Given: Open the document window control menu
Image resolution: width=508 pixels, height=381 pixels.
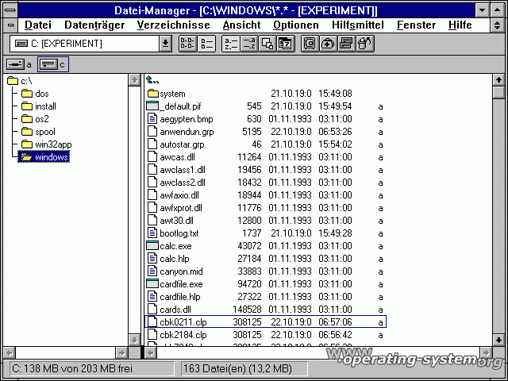Looking at the screenshot, I should tap(10, 25).
